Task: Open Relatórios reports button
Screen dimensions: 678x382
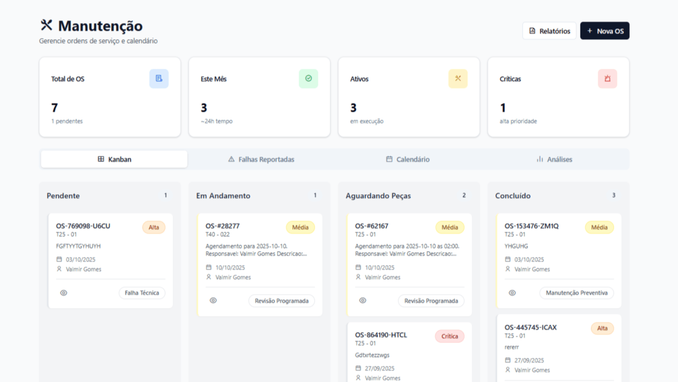Action: coord(549,31)
